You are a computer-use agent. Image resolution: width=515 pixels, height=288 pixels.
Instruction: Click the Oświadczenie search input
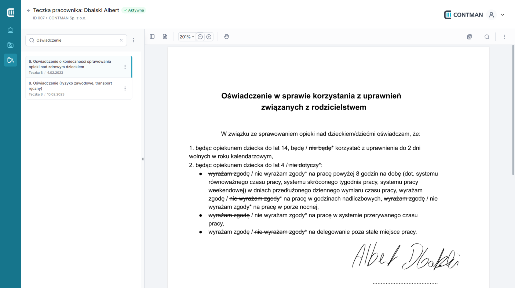[x=76, y=40]
